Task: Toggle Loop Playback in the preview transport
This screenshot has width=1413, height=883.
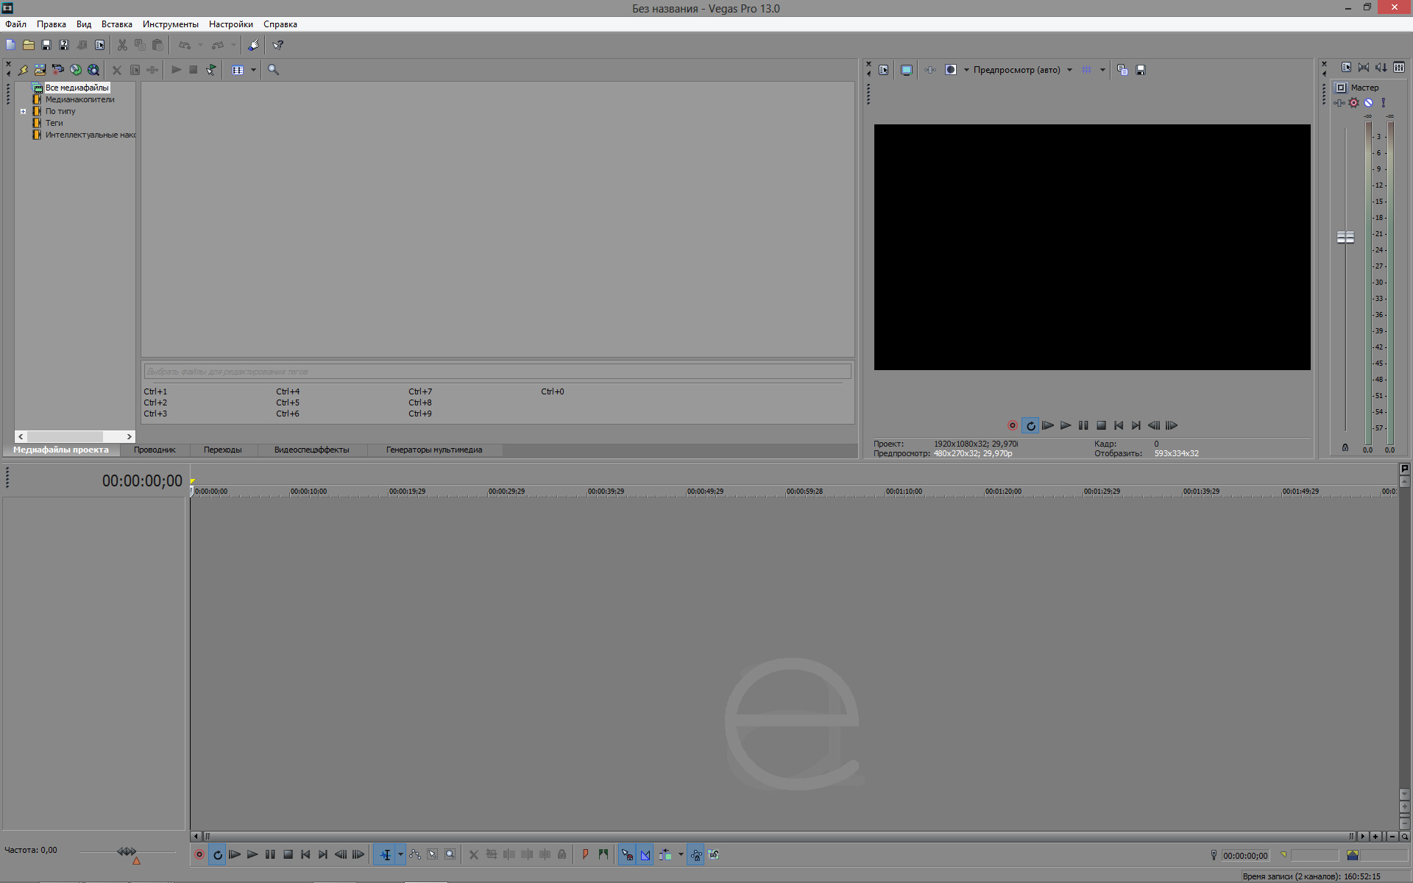Action: [1030, 425]
